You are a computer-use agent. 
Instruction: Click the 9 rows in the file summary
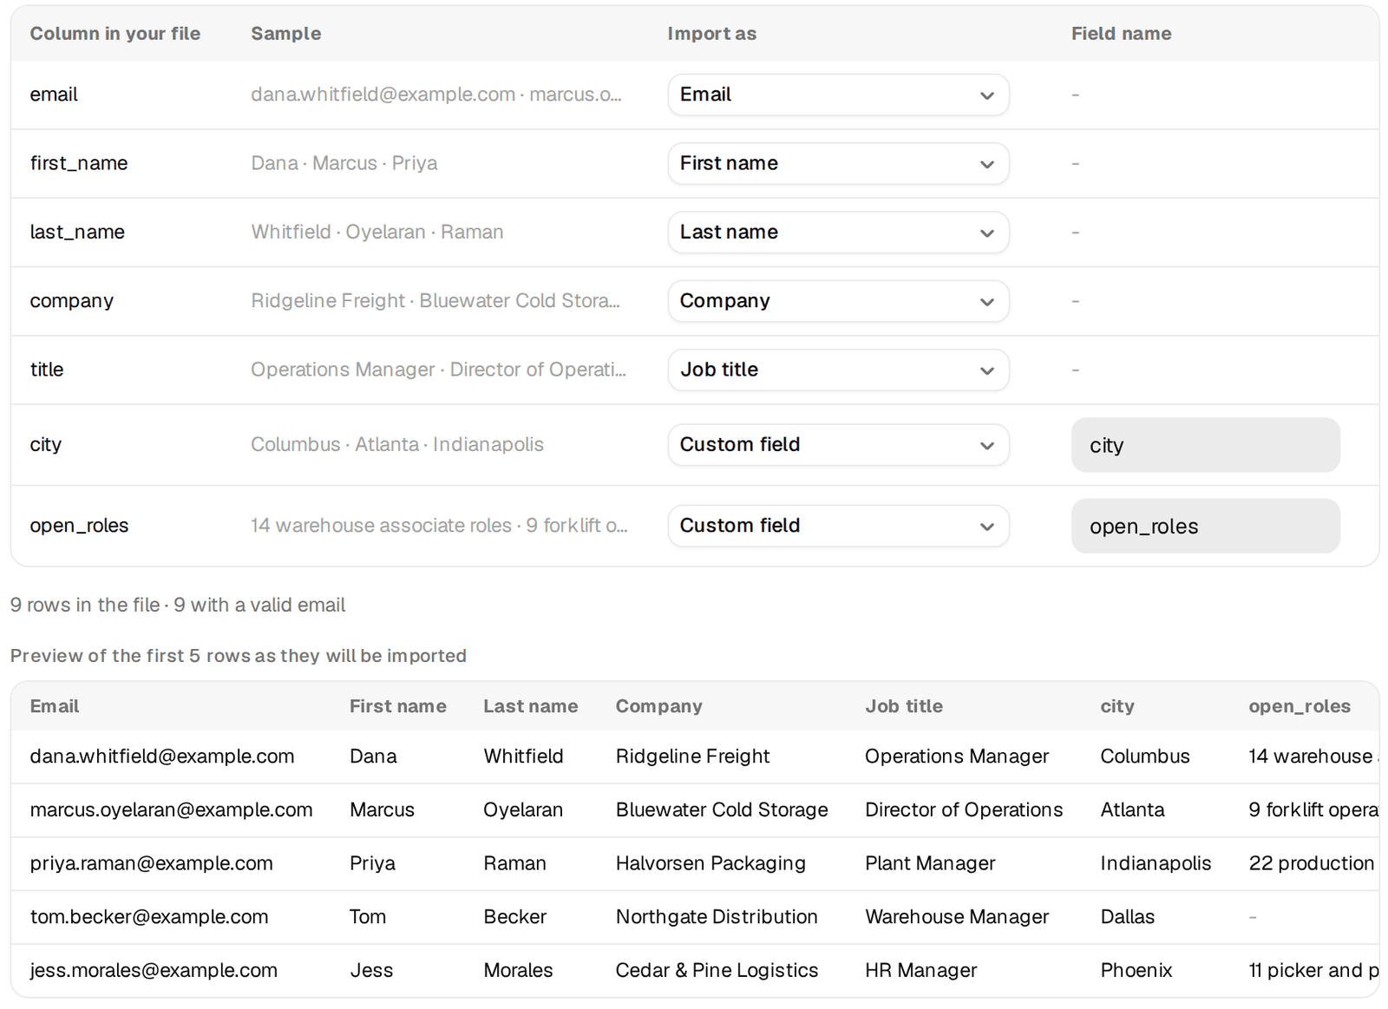click(178, 605)
